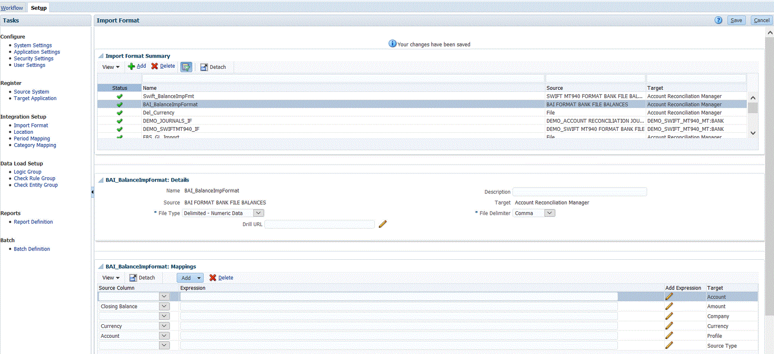Click the green plus Add icon
Viewport: 774px width, 354px height.
pos(131,66)
